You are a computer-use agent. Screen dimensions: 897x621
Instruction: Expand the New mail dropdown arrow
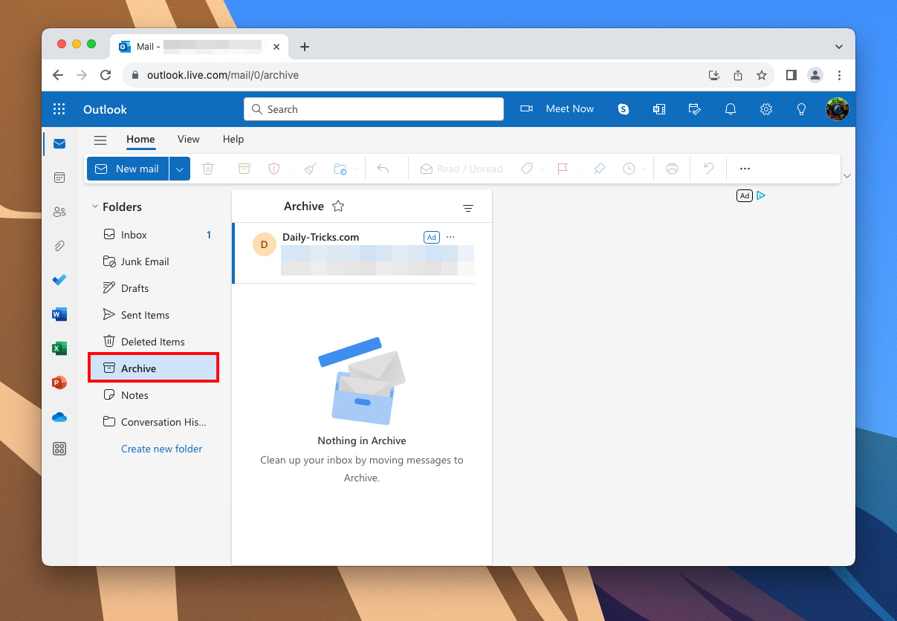click(179, 169)
